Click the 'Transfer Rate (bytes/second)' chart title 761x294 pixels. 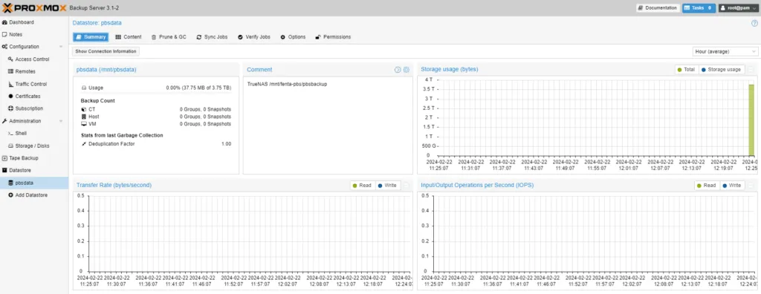tap(114, 186)
